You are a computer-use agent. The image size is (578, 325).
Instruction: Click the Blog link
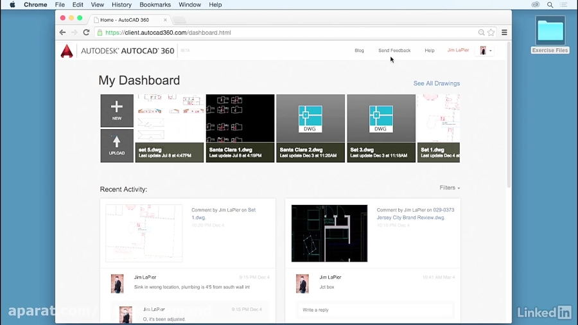pos(359,51)
